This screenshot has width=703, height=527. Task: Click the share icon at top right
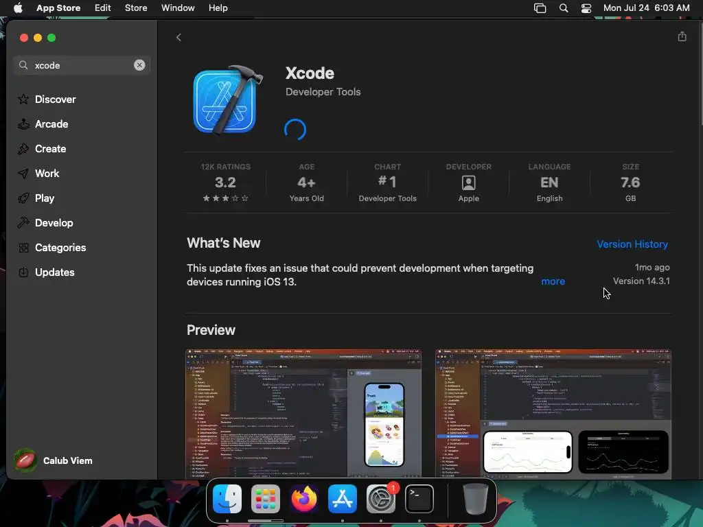coord(682,36)
